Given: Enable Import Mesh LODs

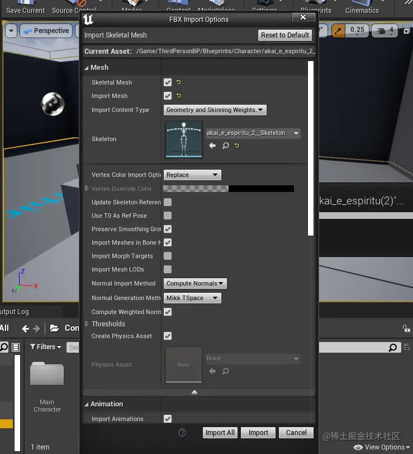Looking at the screenshot, I should click(168, 269).
